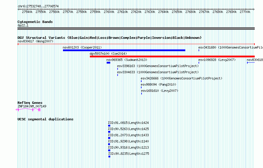Open esv3396163 1000Genomes variant label
Screen dimensions: 263x168
coord(158,66)
